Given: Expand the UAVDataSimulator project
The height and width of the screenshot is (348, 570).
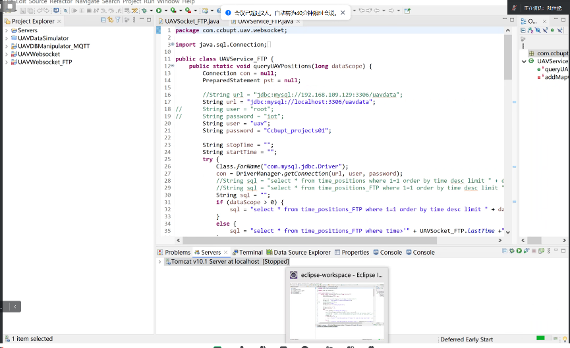Looking at the screenshot, I should (x=6, y=38).
